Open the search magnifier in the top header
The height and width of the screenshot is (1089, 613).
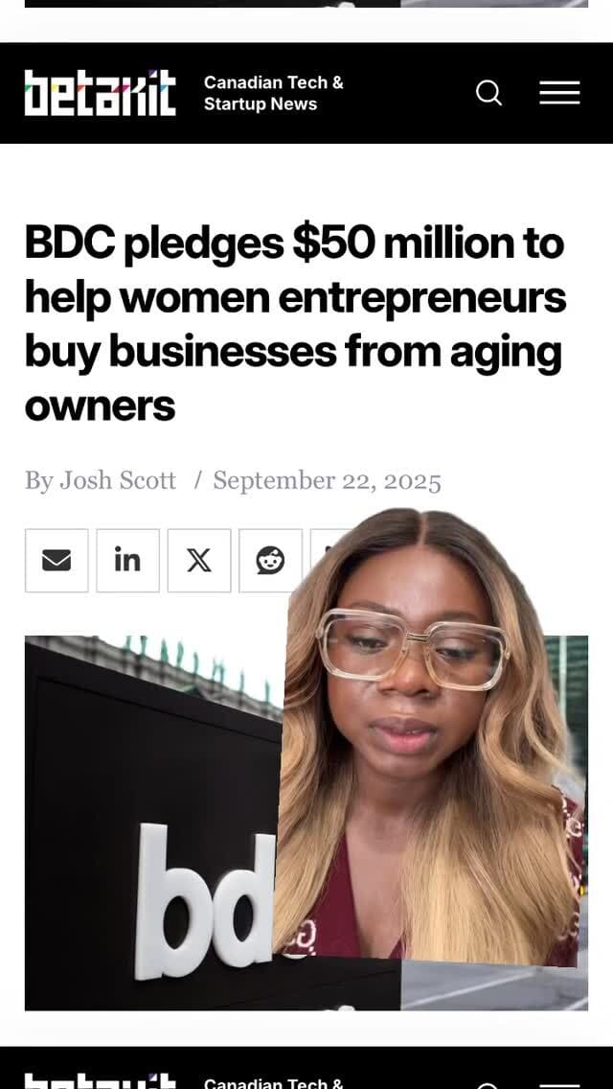[488, 92]
